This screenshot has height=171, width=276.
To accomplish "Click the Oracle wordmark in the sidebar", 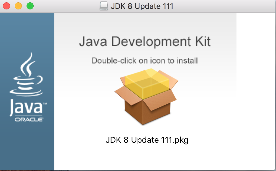I will point(29,120).
